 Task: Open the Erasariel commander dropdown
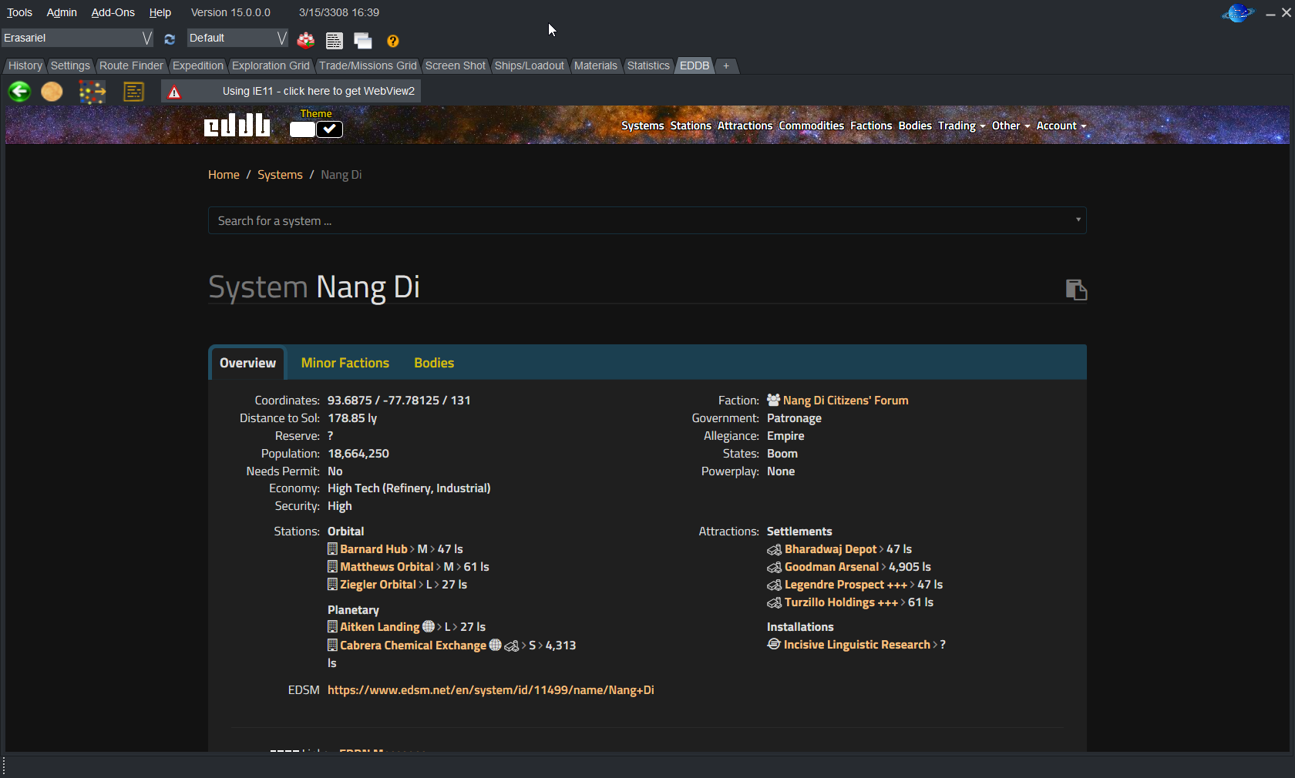[145, 37]
